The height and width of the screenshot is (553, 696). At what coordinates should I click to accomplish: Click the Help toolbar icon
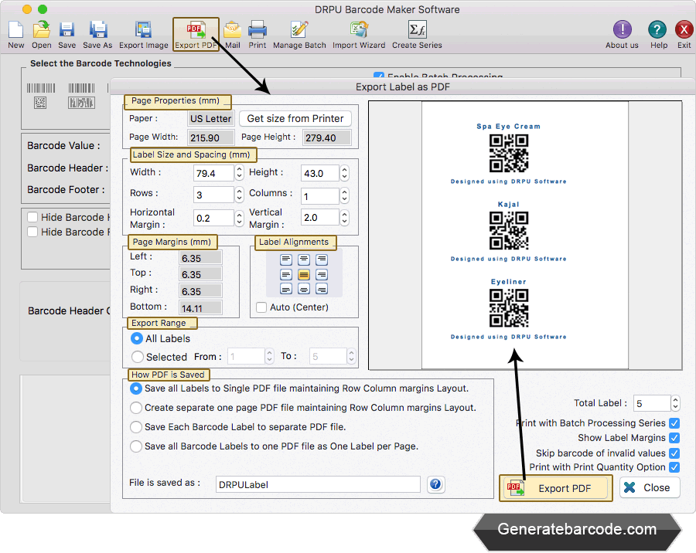[x=657, y=30]
